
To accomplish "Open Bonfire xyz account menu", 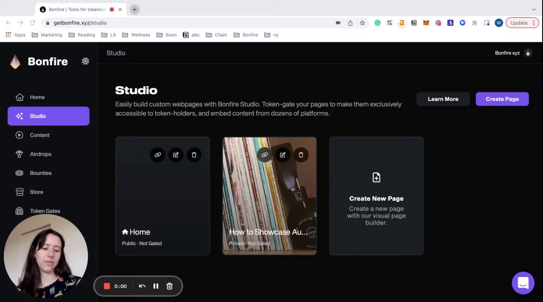I will tap(513, 53).
